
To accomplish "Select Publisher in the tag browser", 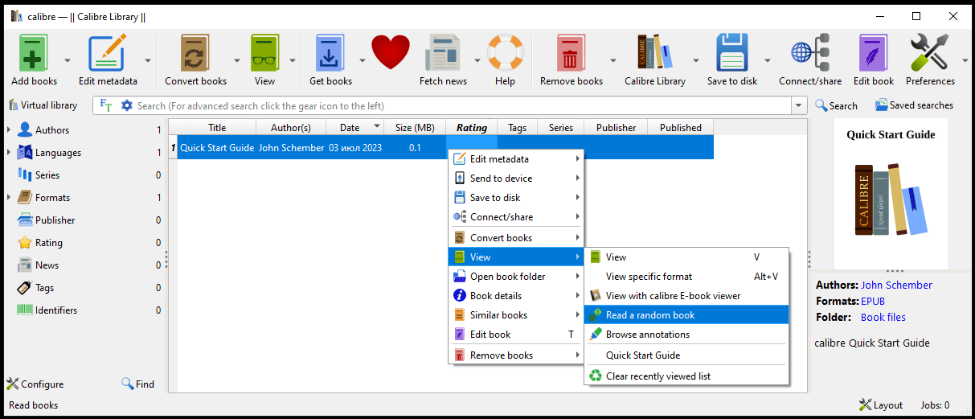I will (55, 220).
